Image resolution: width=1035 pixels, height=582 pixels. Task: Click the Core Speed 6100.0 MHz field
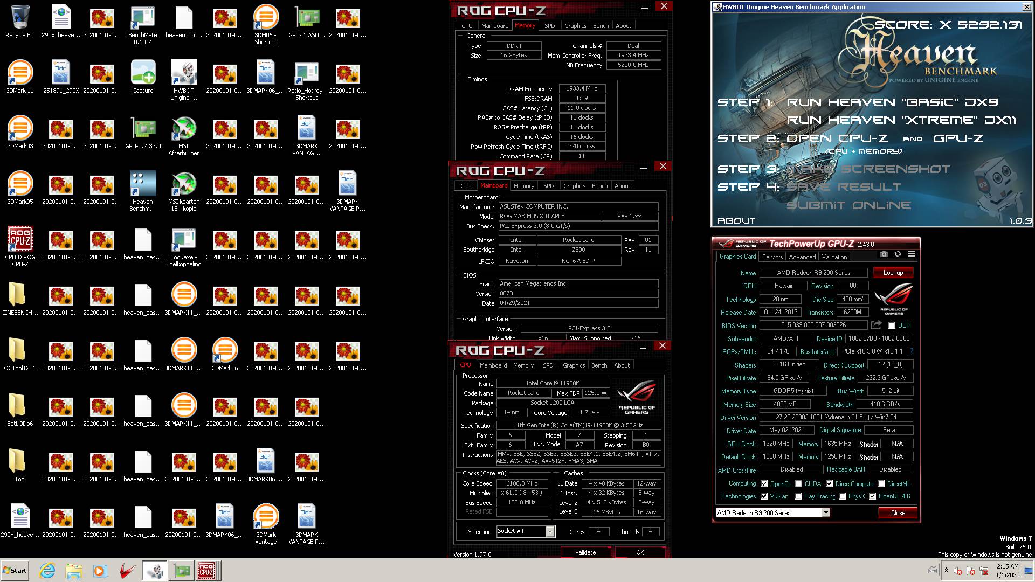pyautogui.click(x=522, y=483)
